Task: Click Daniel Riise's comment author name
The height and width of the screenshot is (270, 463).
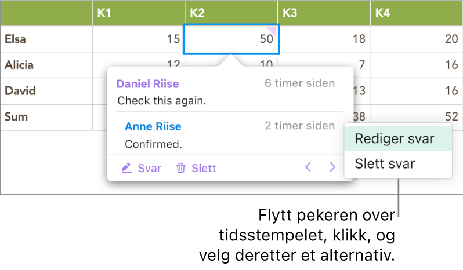Action: 147,83
